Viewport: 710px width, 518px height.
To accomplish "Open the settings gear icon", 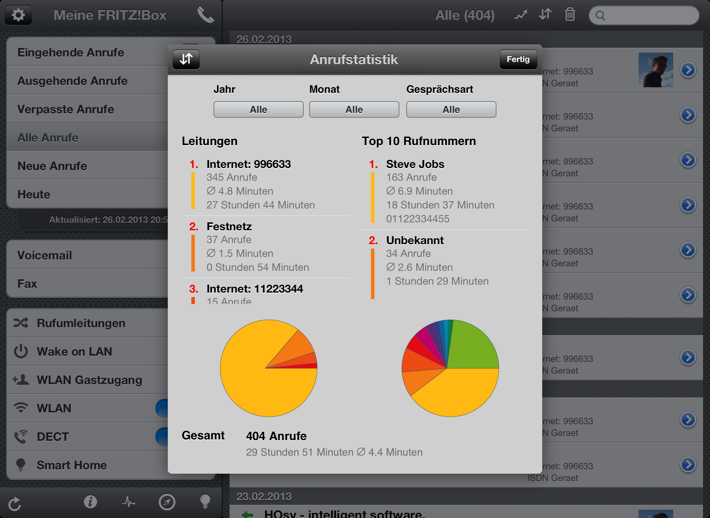I will [x=18, y=15].
